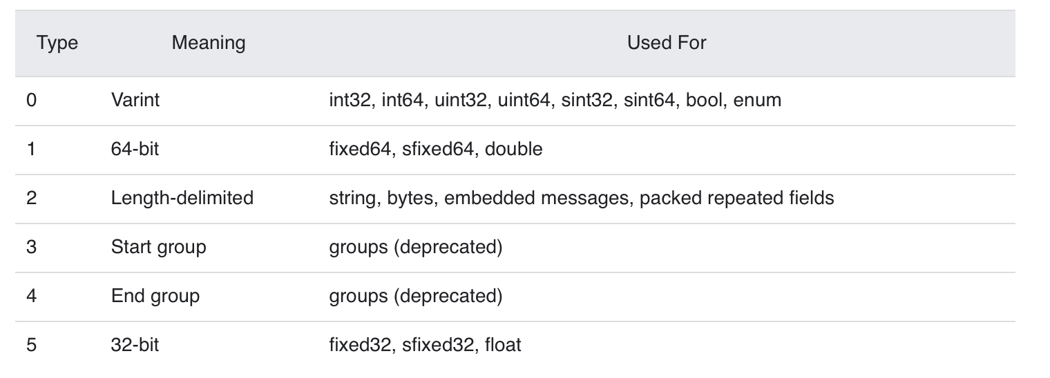Select the Start group meaning cell
Screen dimensions: 1050x378
(158, 247)
